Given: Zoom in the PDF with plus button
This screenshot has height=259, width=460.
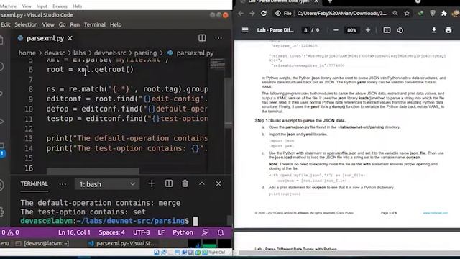Looking at the screenshot, I should click(x=368, y=30).
